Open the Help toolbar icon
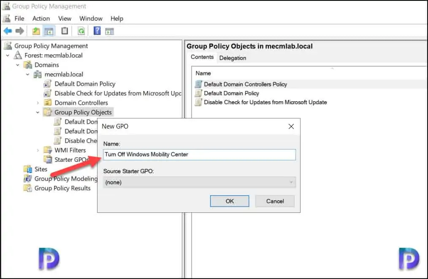This screenshot has height=279, width=428. pyautogui.click(x=97, y=31)
